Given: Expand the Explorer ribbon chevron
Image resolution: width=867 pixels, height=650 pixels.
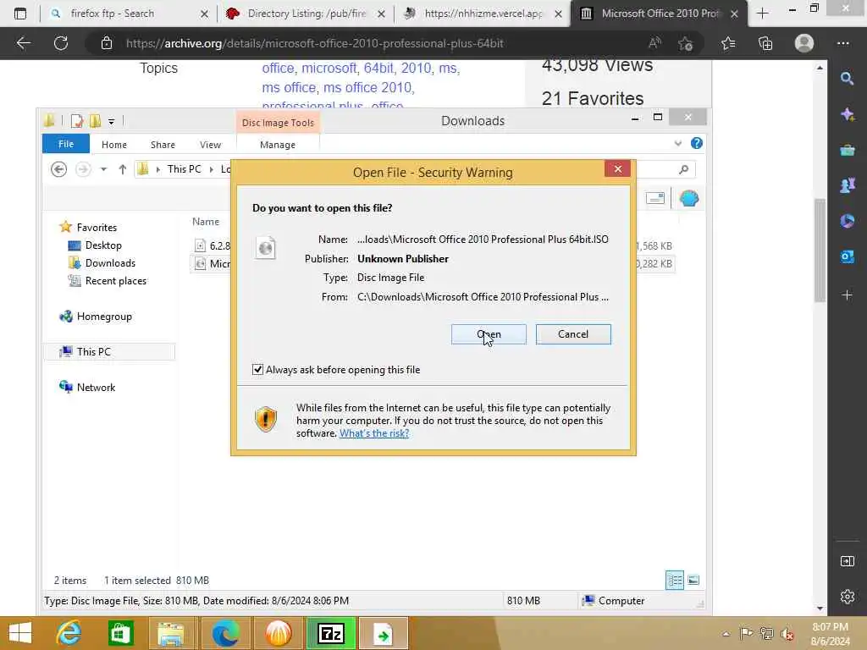Looking at the screenshot, I should [x=678, y=144].
